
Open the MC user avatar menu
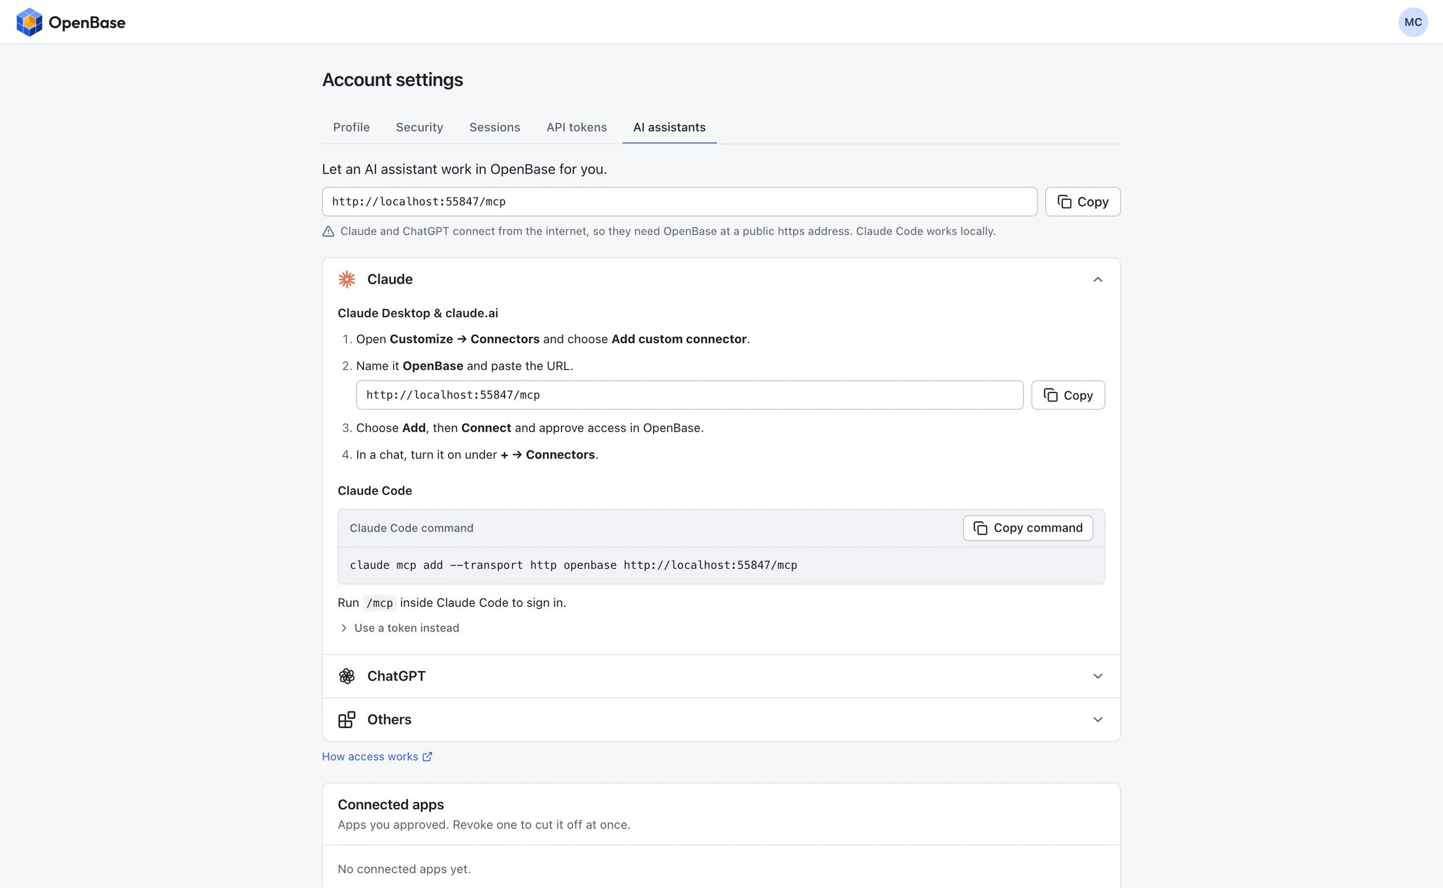pos(1412,22)
